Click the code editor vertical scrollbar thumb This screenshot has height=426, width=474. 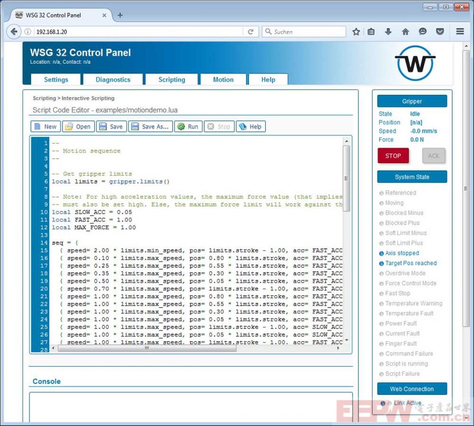point(346,179)
